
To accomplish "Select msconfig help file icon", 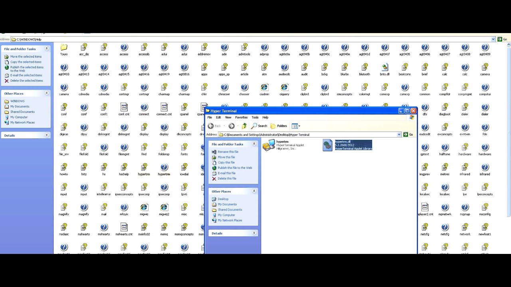I will tap(485, 207).
